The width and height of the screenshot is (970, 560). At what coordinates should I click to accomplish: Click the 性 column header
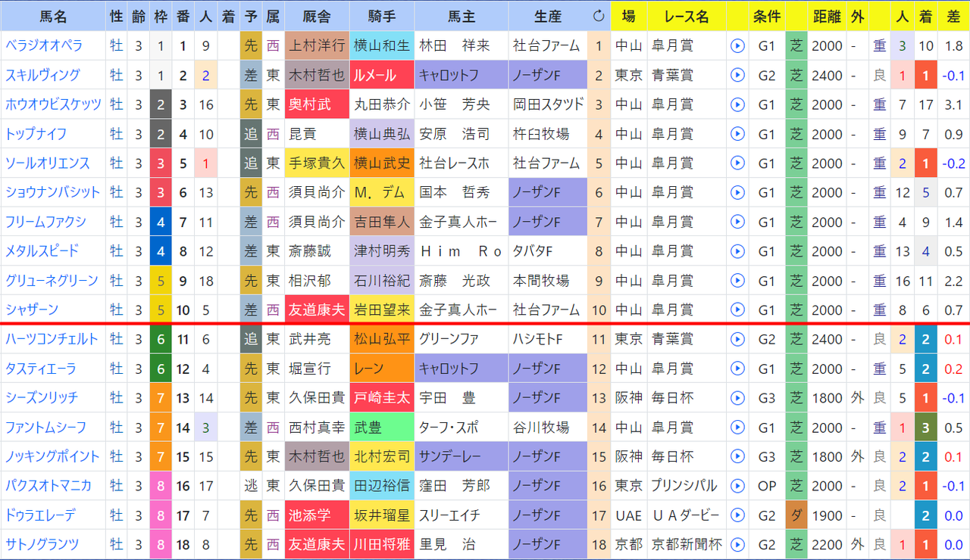click(116, 16)
